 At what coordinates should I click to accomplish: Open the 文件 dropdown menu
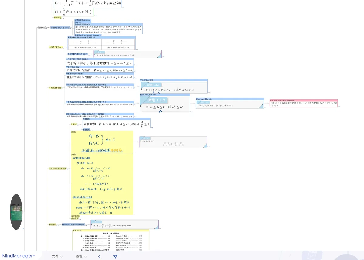(57, 257)
